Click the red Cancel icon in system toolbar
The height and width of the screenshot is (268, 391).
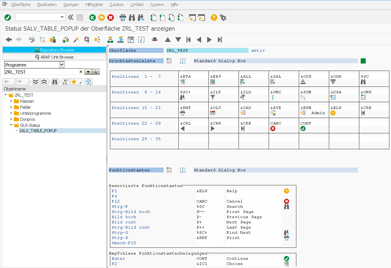coord(111,18)
